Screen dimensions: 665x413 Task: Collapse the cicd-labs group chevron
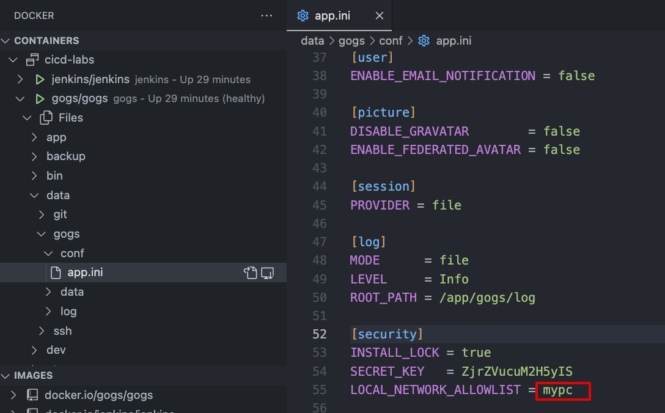pos(13,60)
